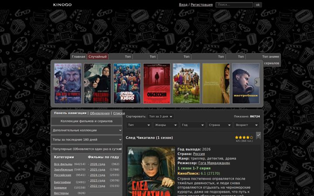Open films from 2023 года
This screenshot has width=314, height=196.
click(98, 180)
